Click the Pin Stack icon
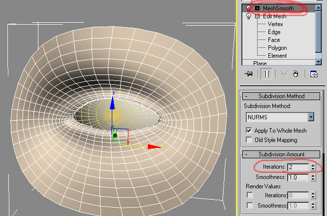Image resolution: width=327 pixels, height=216 pixels. pyautogui.click(x=249, y=74)
